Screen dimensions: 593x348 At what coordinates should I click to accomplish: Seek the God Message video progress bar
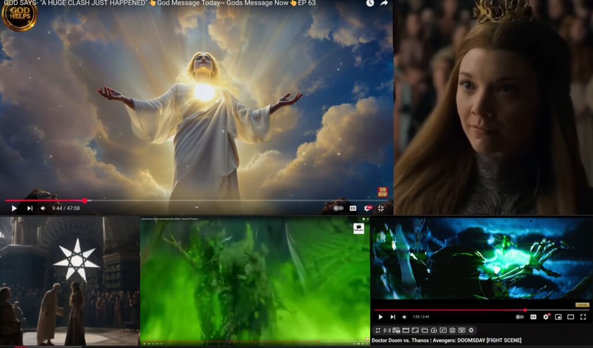[196, 200]
